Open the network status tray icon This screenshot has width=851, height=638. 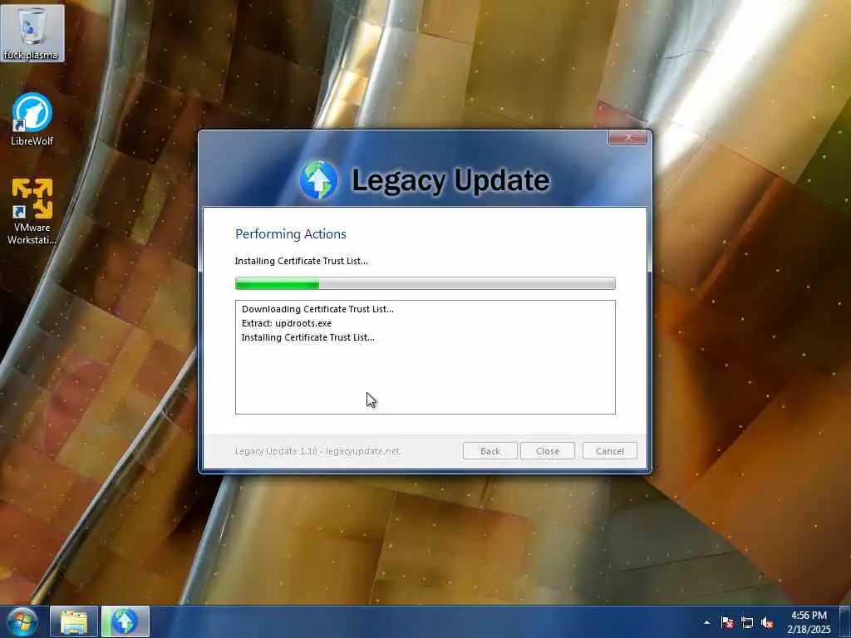[747, 622]
